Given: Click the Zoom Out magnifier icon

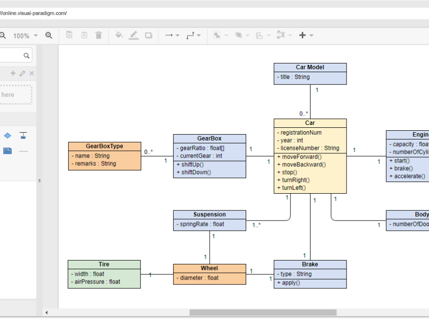Looking at the screenshot, I should tap(4, 35).
